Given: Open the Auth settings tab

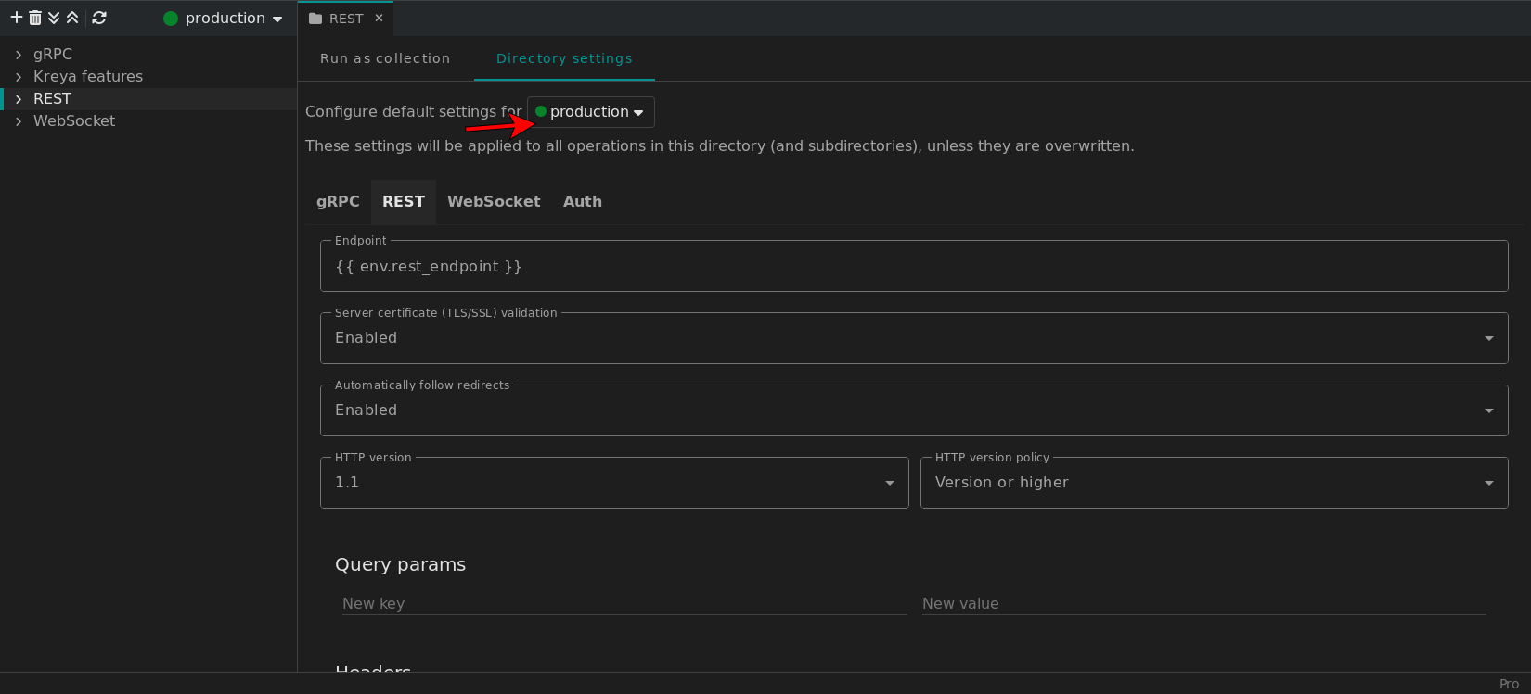Looking at the screenshot, I should pos(583,202).
